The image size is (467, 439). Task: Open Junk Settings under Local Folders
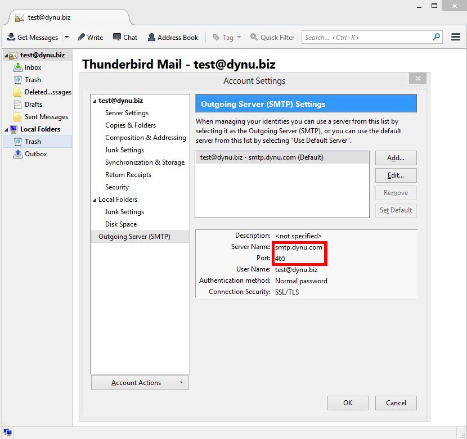point(124,211)
